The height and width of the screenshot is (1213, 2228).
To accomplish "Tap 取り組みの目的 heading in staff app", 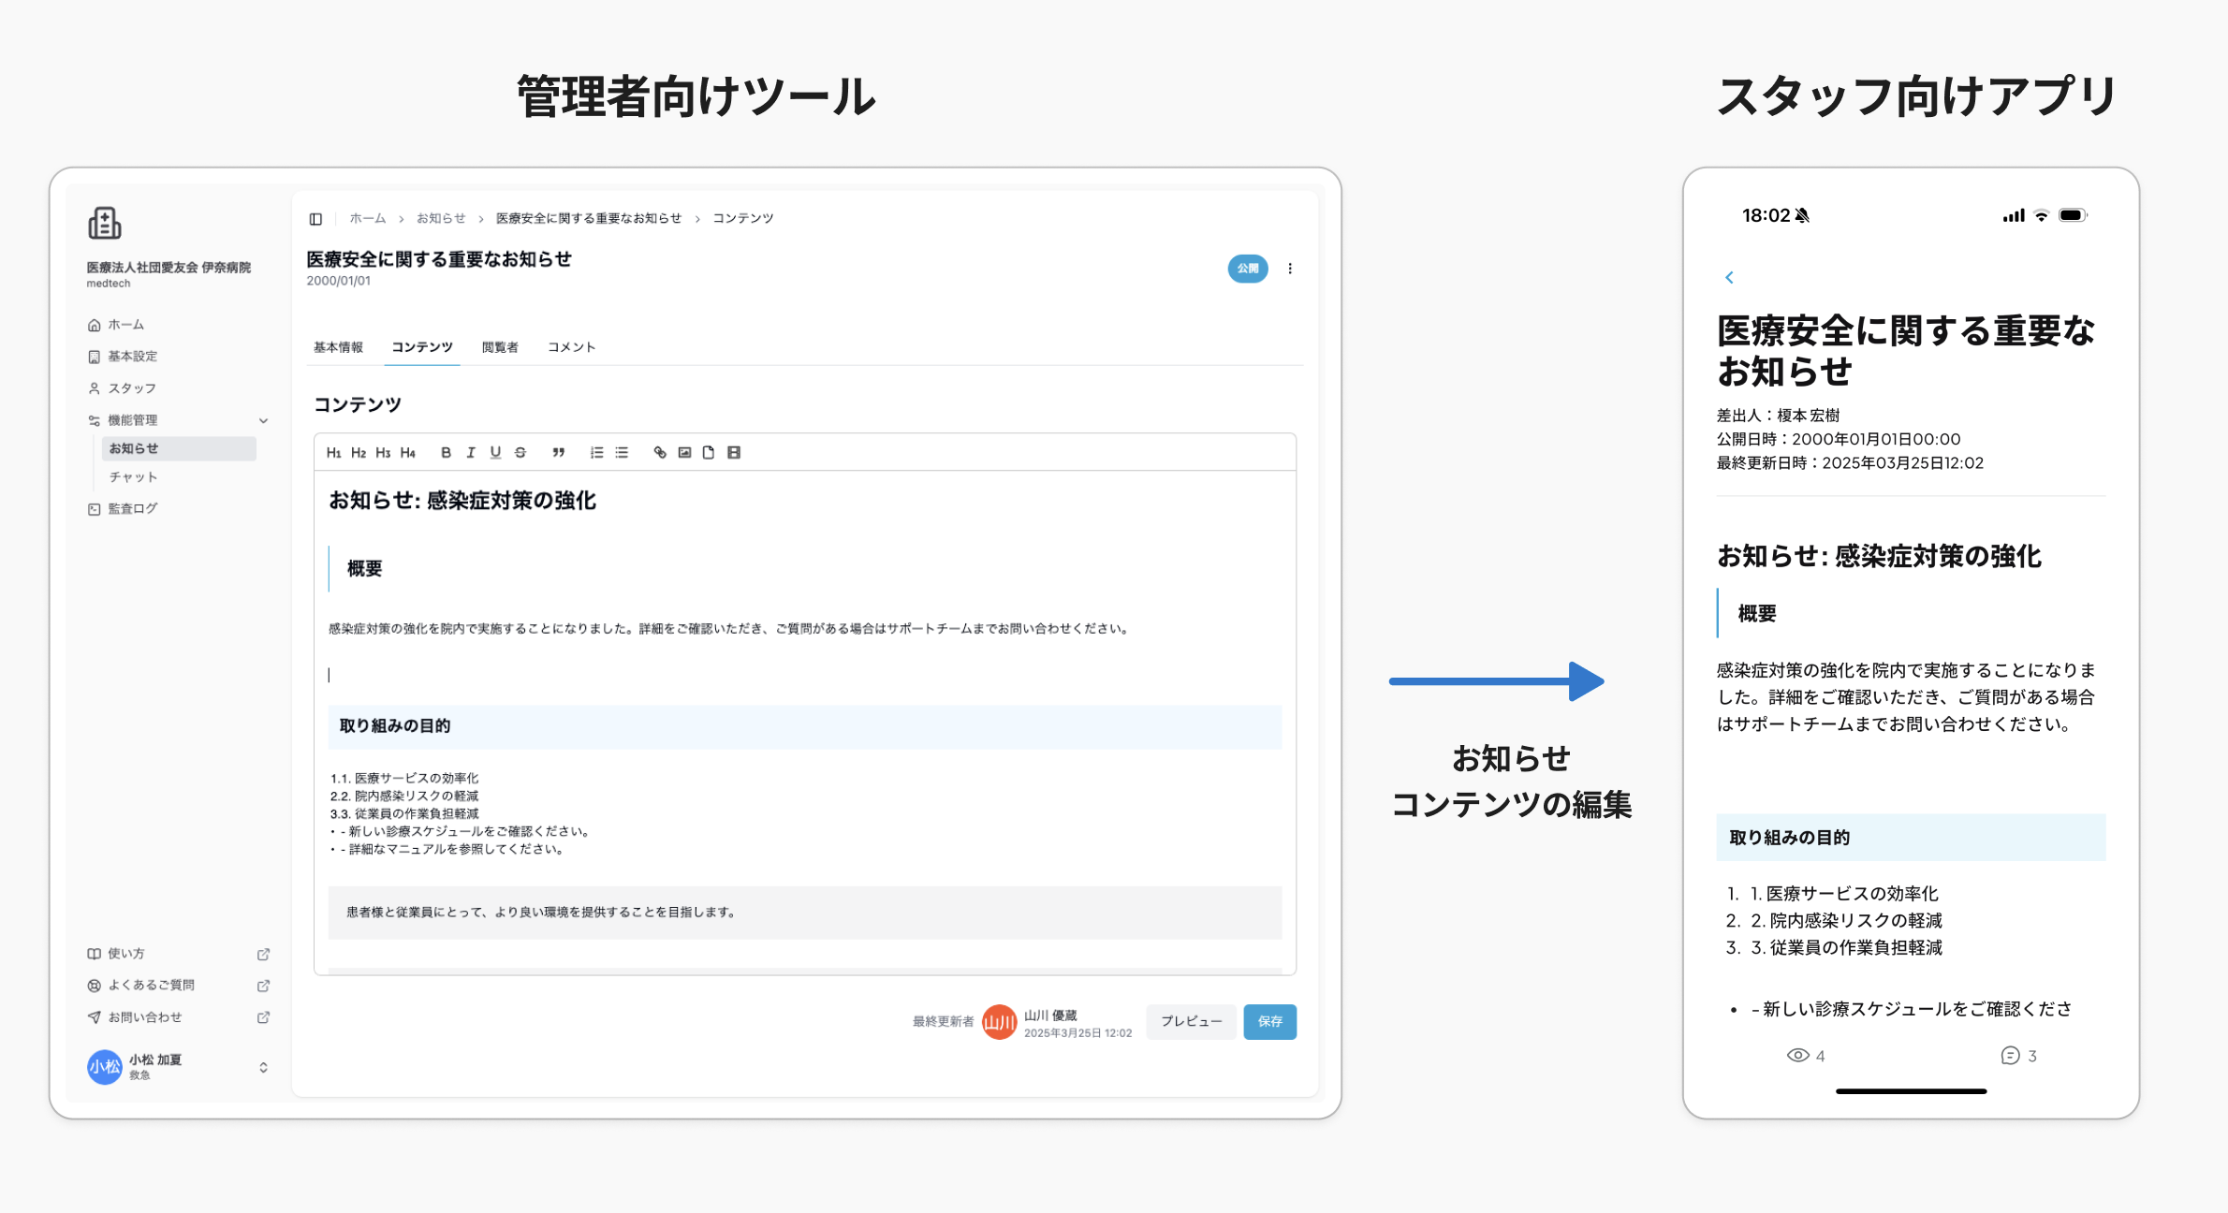I will coord(1911,838).
